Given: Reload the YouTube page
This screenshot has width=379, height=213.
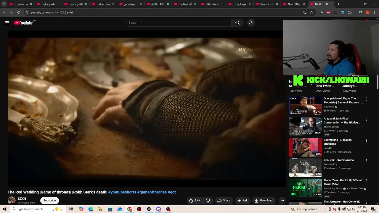Looking at the screenshot, I should [x=18, y=12].
